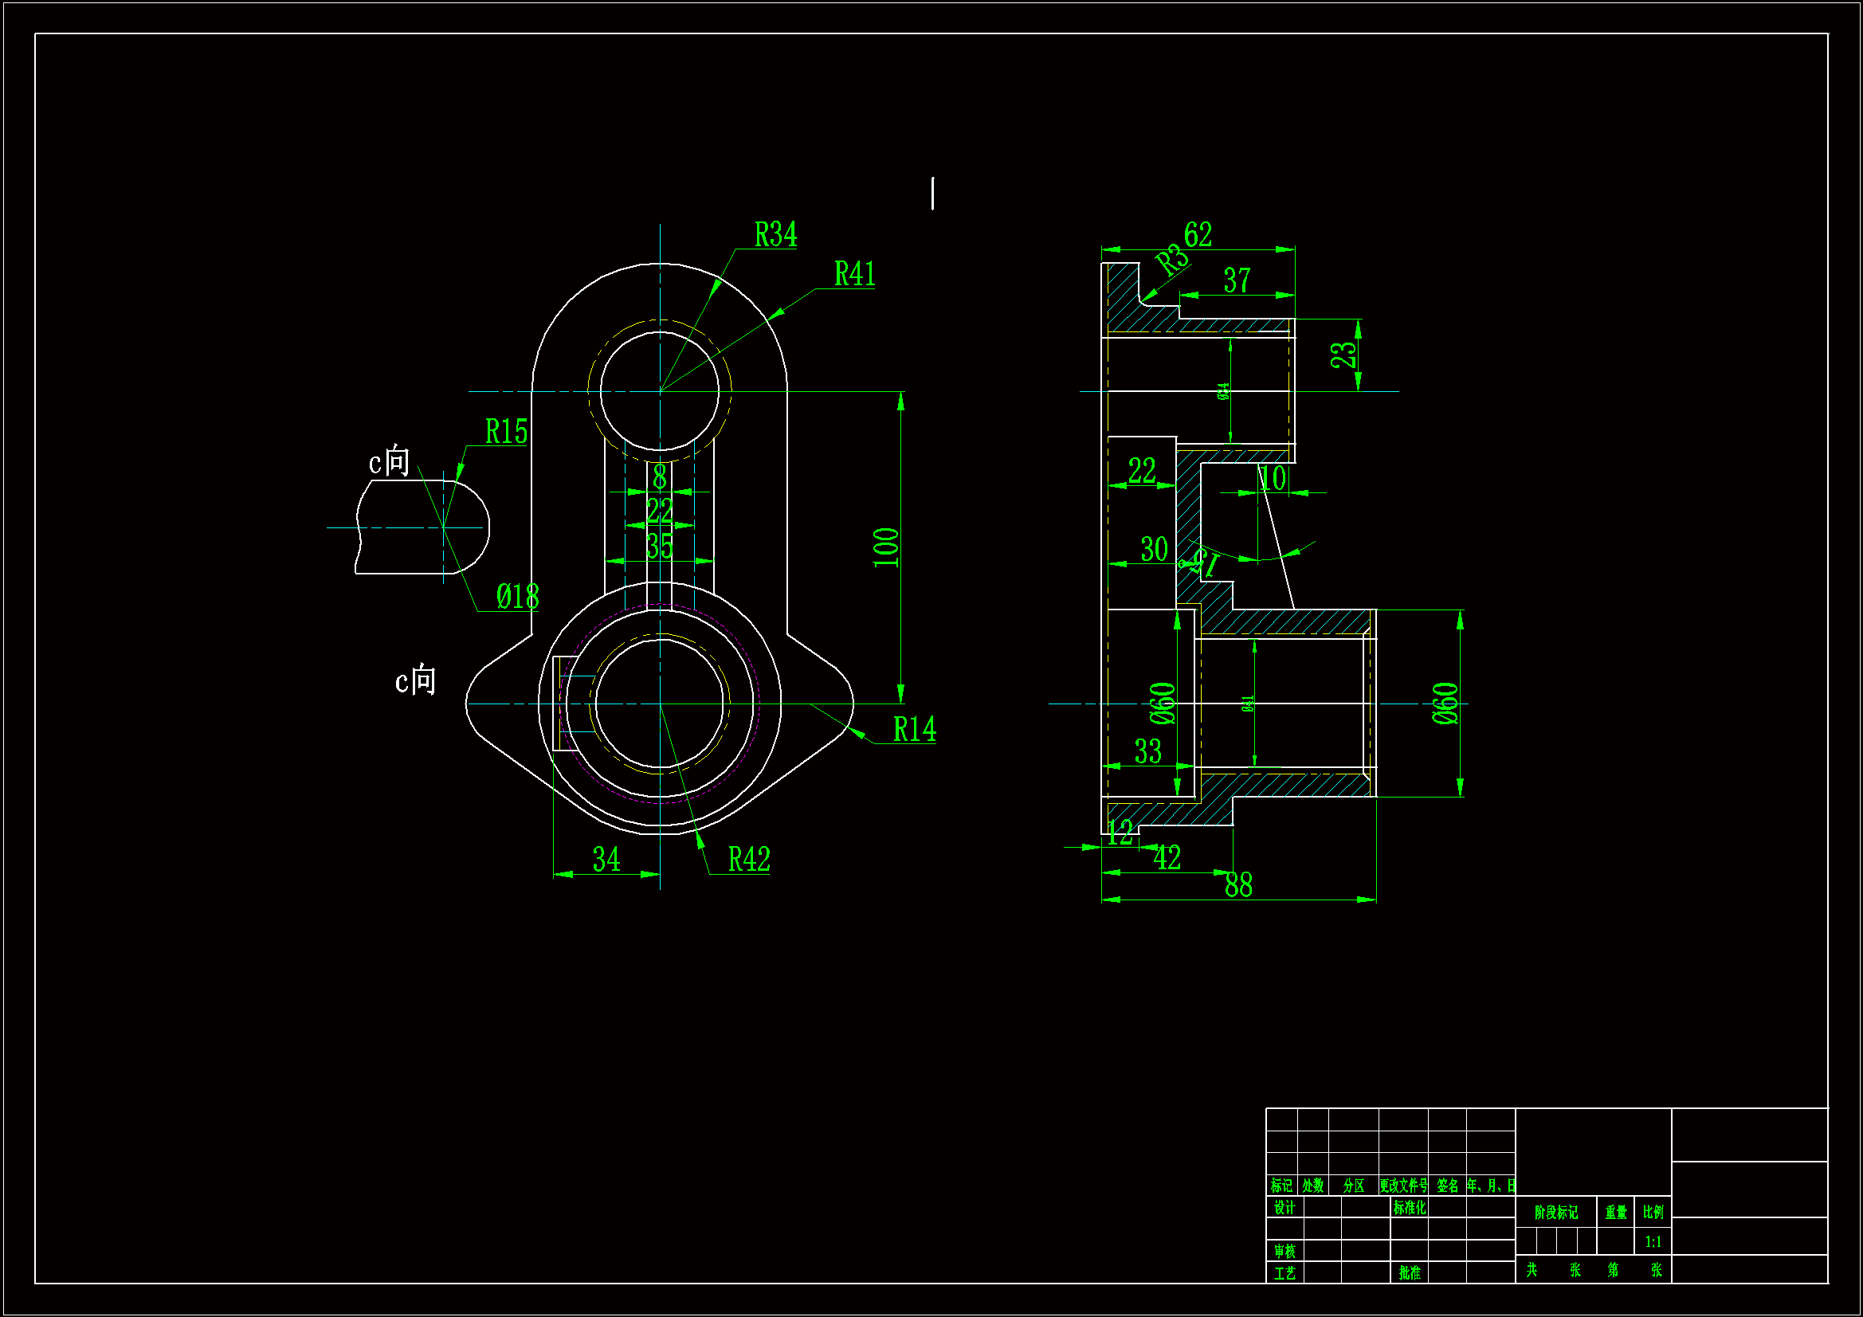Image resolution: width=1863 pixels, height=1317 pixels.
Task: Click the 批准 cell in title block
Action: 1409,1273
